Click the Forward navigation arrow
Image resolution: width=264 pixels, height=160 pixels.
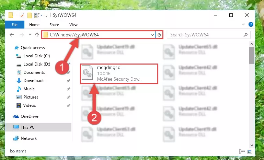22,35
